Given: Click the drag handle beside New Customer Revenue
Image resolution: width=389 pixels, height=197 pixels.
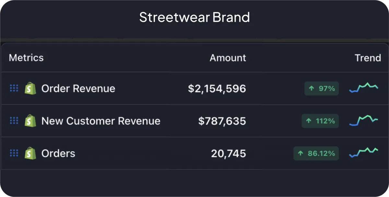Looking at the screenshot, I should pos(14,121).
